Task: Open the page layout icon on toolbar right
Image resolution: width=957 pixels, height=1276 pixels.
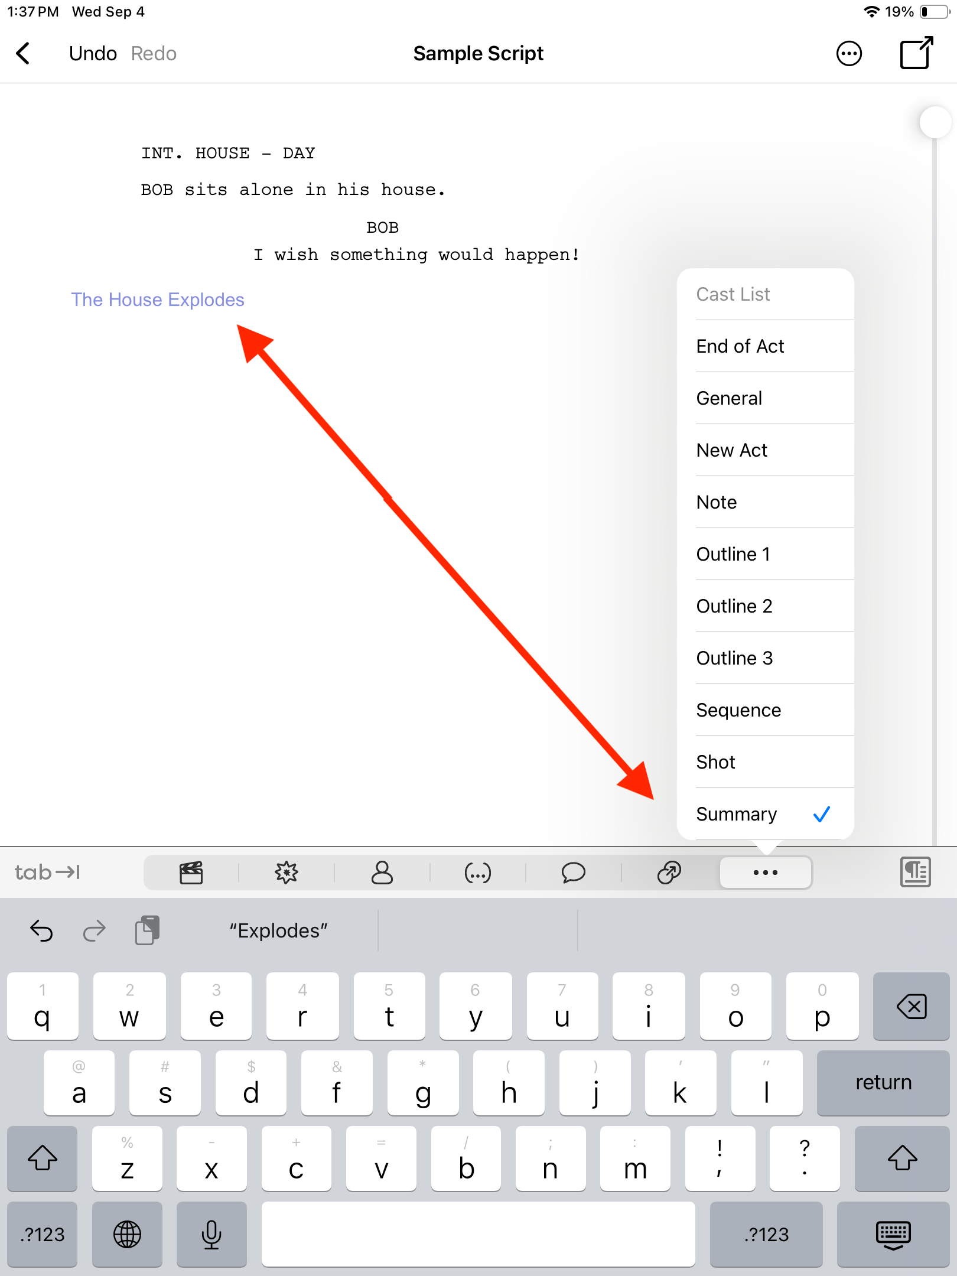Action: (915, 873)
